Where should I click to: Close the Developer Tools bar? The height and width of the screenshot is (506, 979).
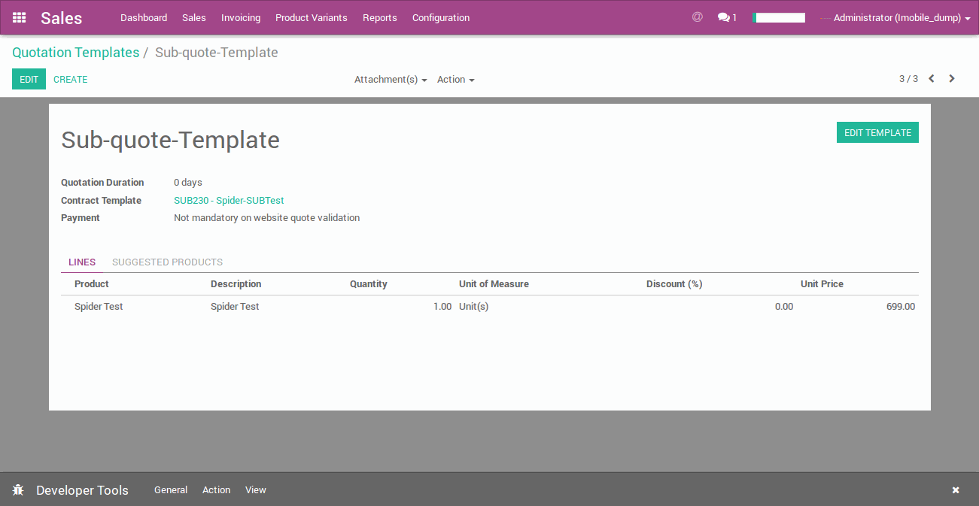click(956, 490)
